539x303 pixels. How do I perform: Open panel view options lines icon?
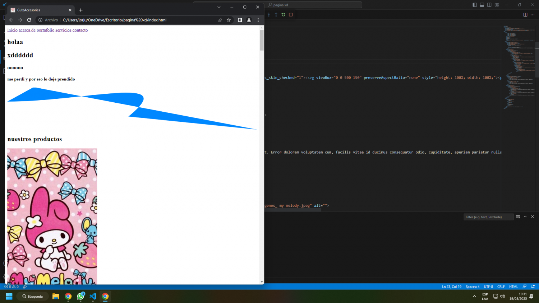coord(518,217)
